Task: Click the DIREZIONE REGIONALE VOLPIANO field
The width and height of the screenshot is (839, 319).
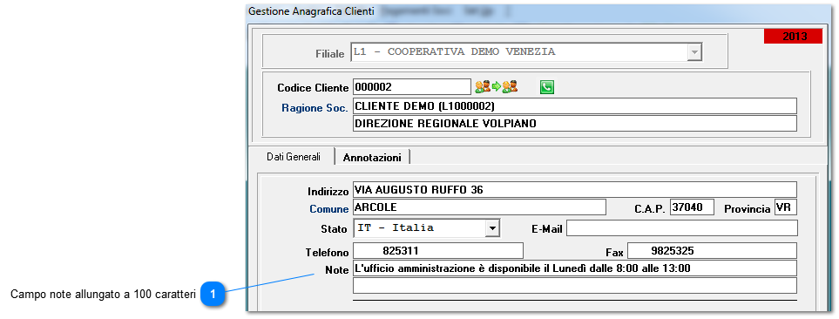Action: (575, 124)
